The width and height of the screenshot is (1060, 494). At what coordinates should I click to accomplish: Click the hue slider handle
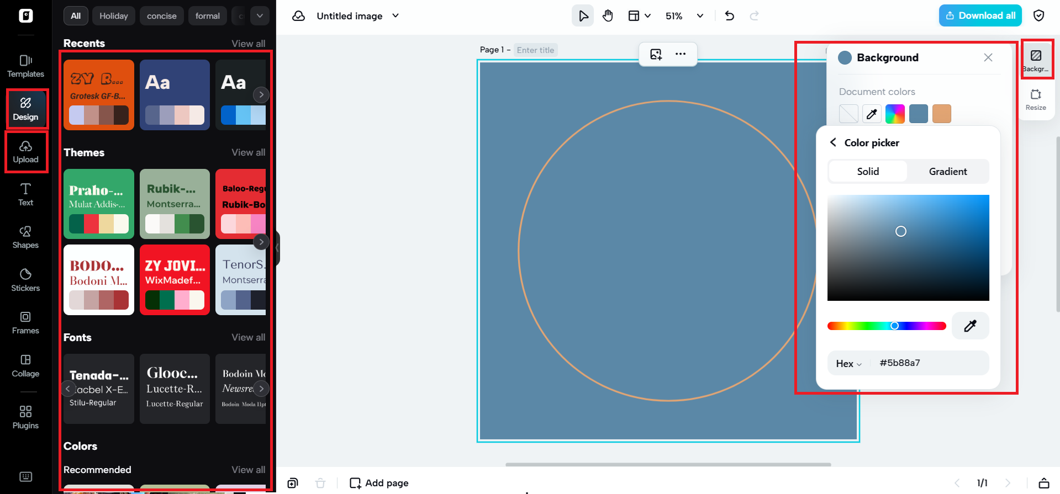click(894, 326)
